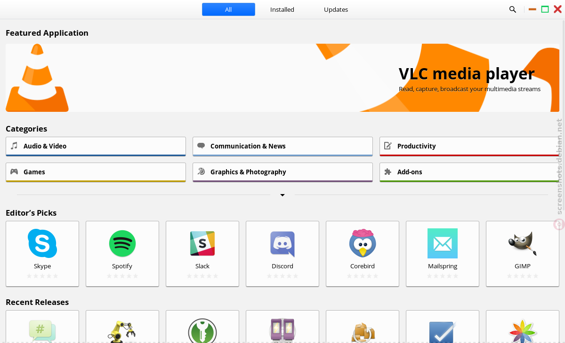Open the Corebird bird icon
Viewport: 565px width, 343px height.
pyautogui.click(x=363, y=243)
